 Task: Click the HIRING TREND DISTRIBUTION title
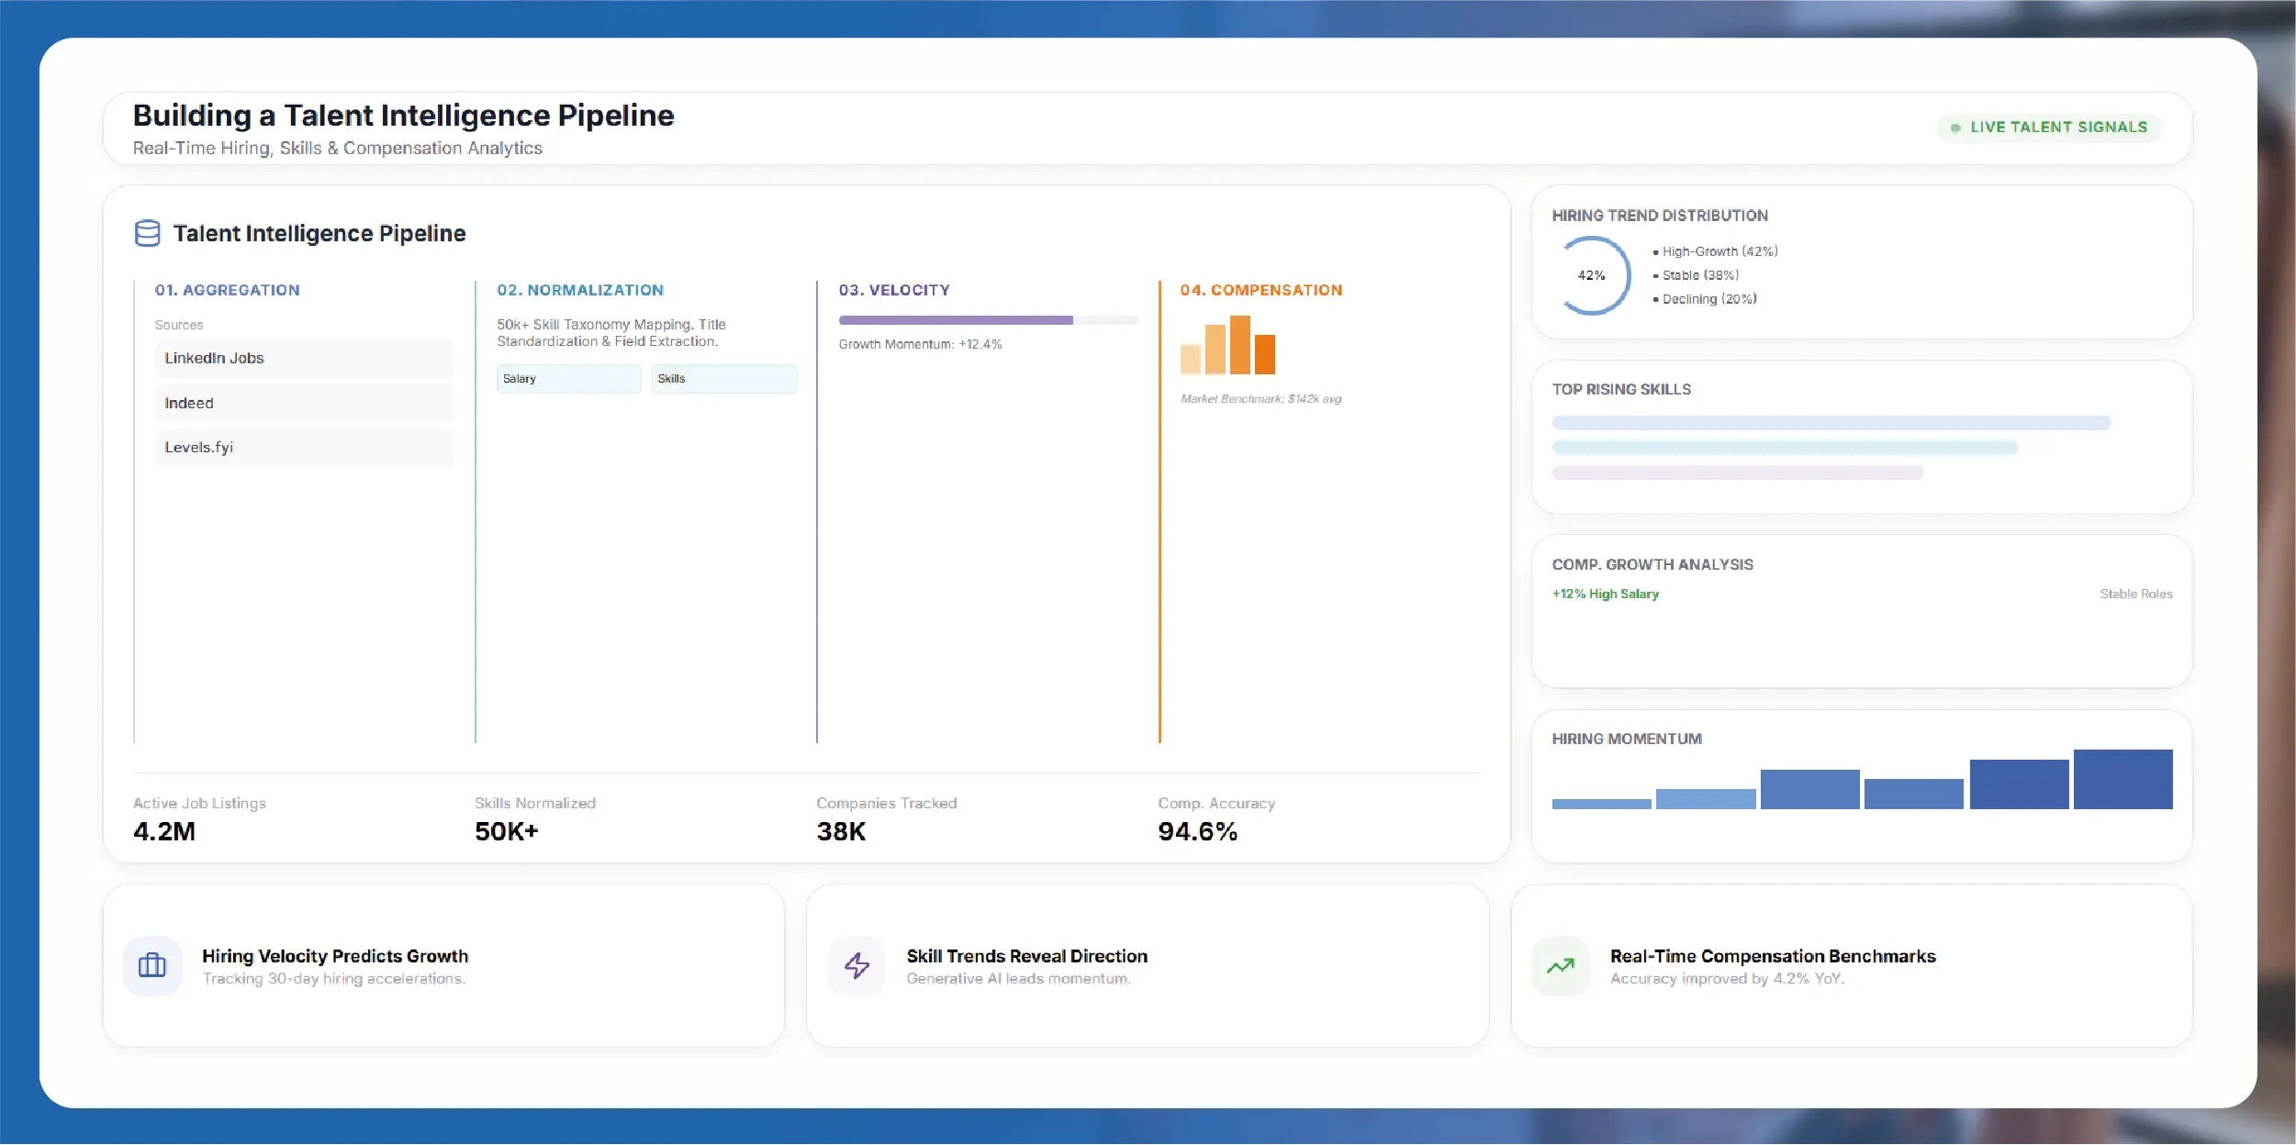point(1660,216)
